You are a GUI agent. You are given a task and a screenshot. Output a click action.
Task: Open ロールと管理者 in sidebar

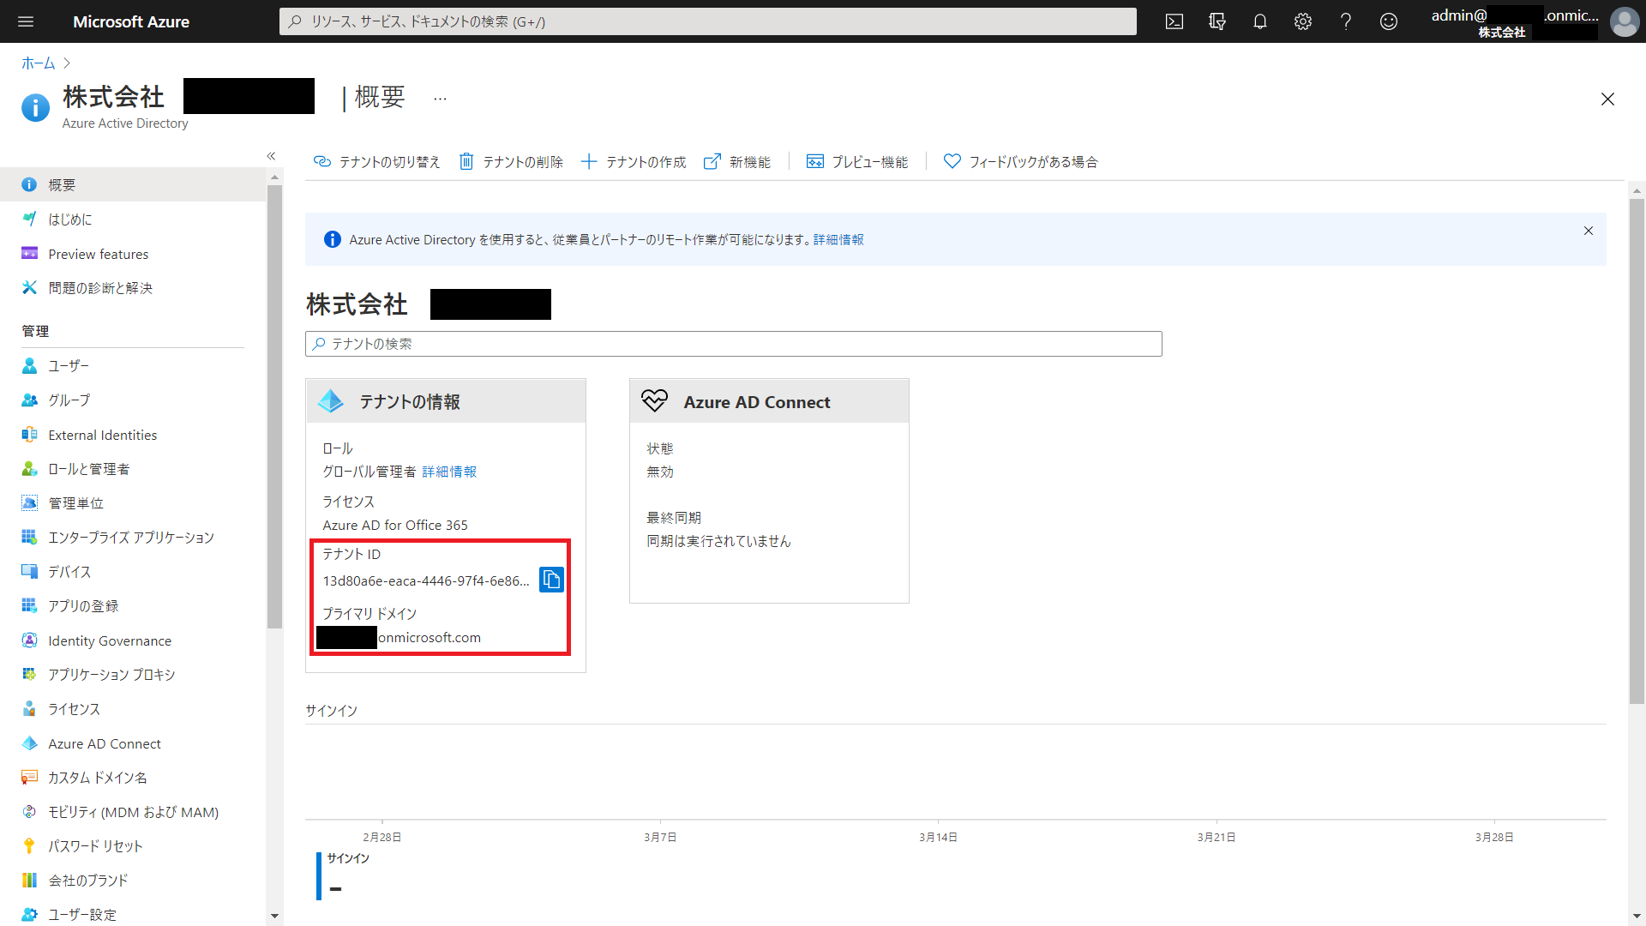tap(133, 469)
